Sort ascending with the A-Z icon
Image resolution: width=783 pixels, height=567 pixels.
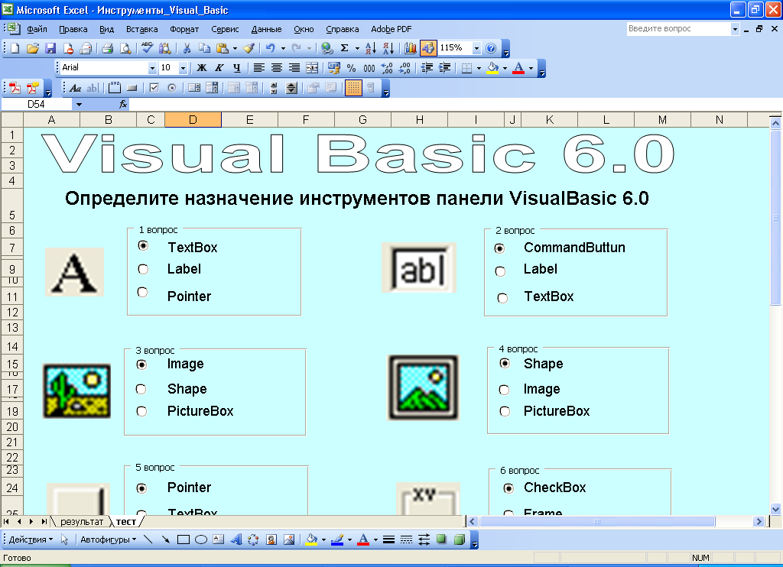(371, 48)
